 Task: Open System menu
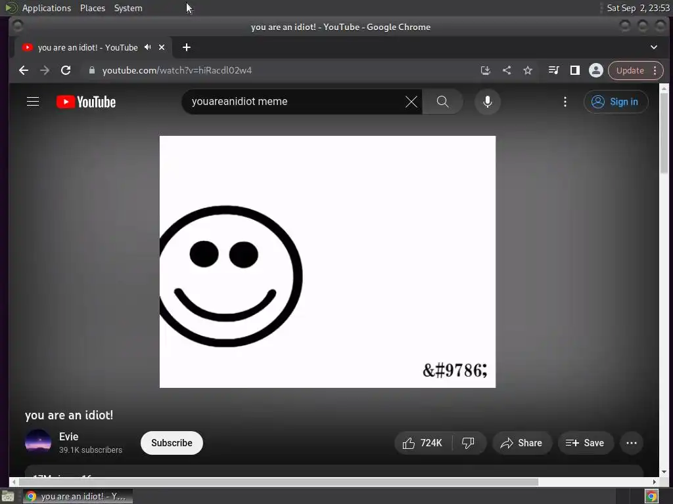click(x=128, y=8)
